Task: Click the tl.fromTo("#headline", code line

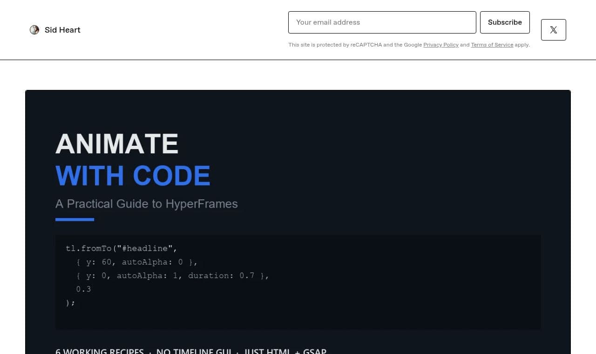Action: [x=122, y=248]
